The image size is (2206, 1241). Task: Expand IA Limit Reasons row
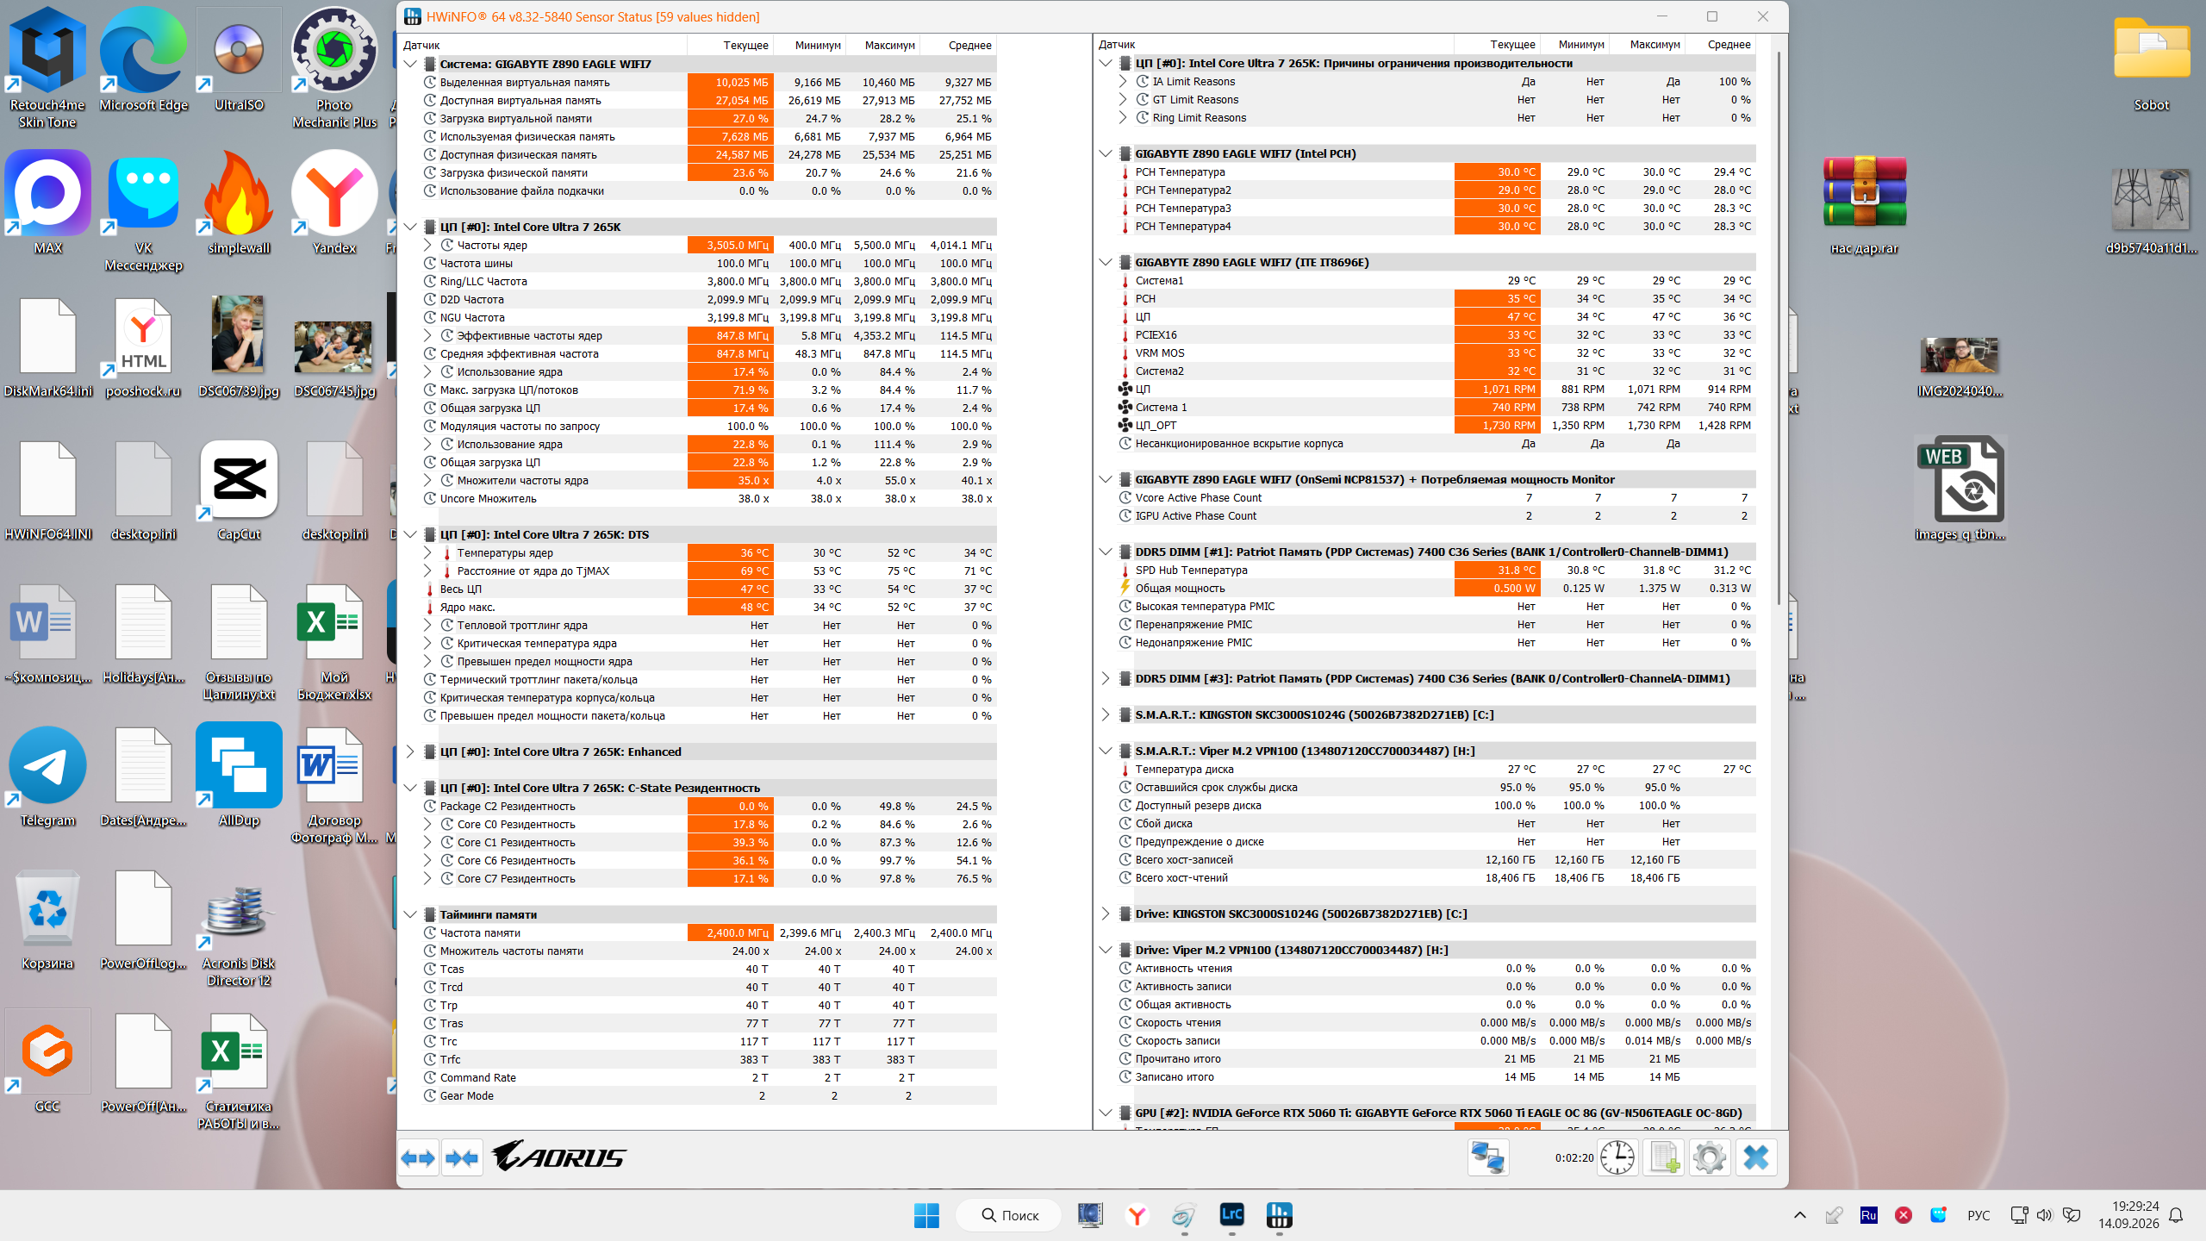1123,81
